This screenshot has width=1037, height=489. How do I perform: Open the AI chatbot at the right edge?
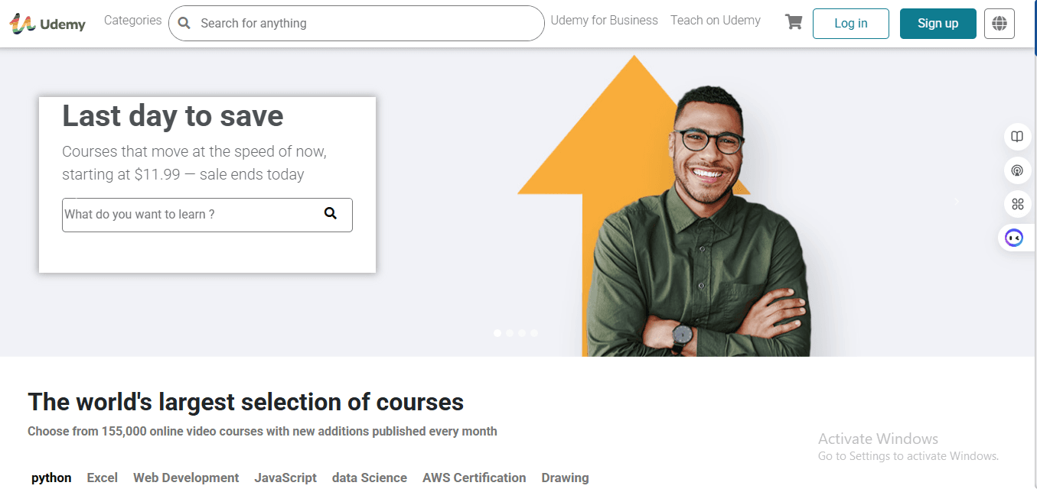click(x=1016, y=238)
